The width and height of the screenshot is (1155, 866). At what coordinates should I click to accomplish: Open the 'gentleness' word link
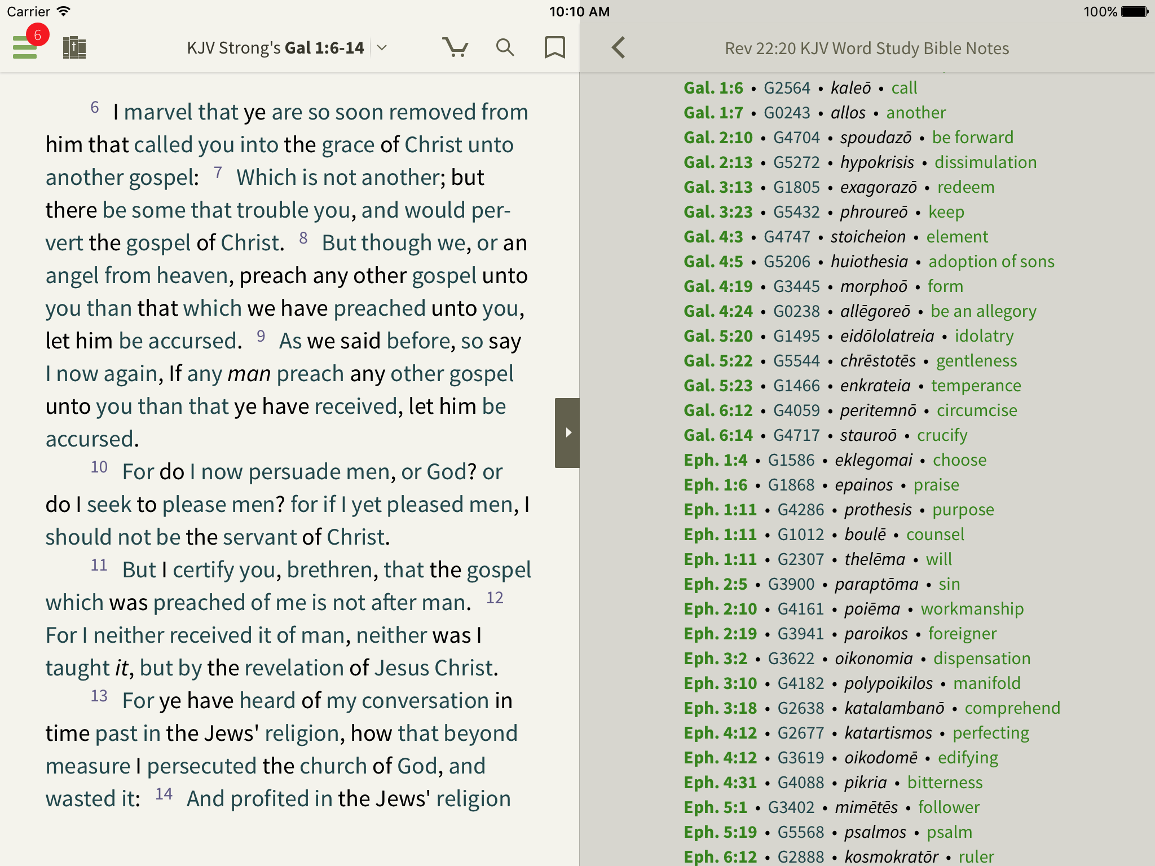point(976,361)
